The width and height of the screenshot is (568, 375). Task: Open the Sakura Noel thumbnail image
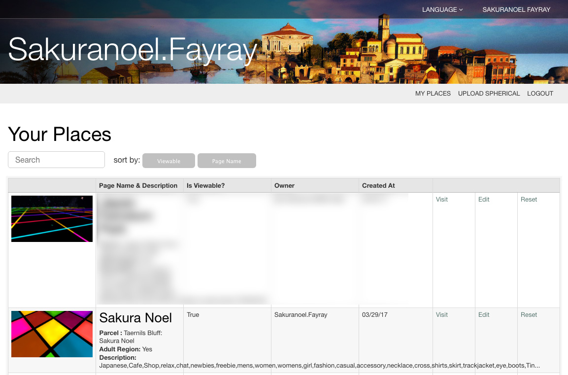pos(52,334)
